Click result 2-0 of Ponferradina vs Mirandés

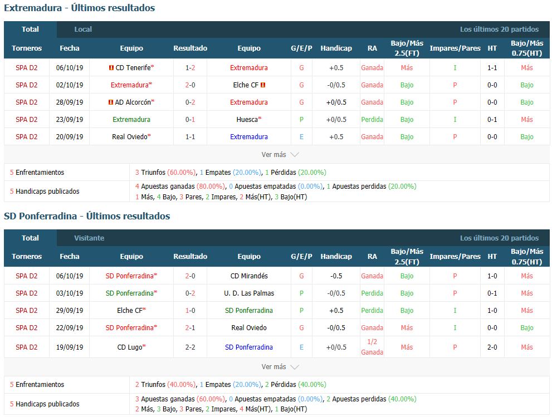pyautogui.click(x=190, y=276)
